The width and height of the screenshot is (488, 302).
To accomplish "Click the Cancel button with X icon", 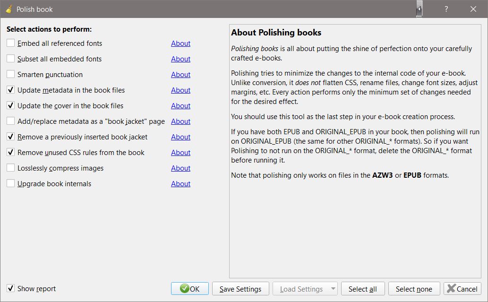I will (462, 289).
